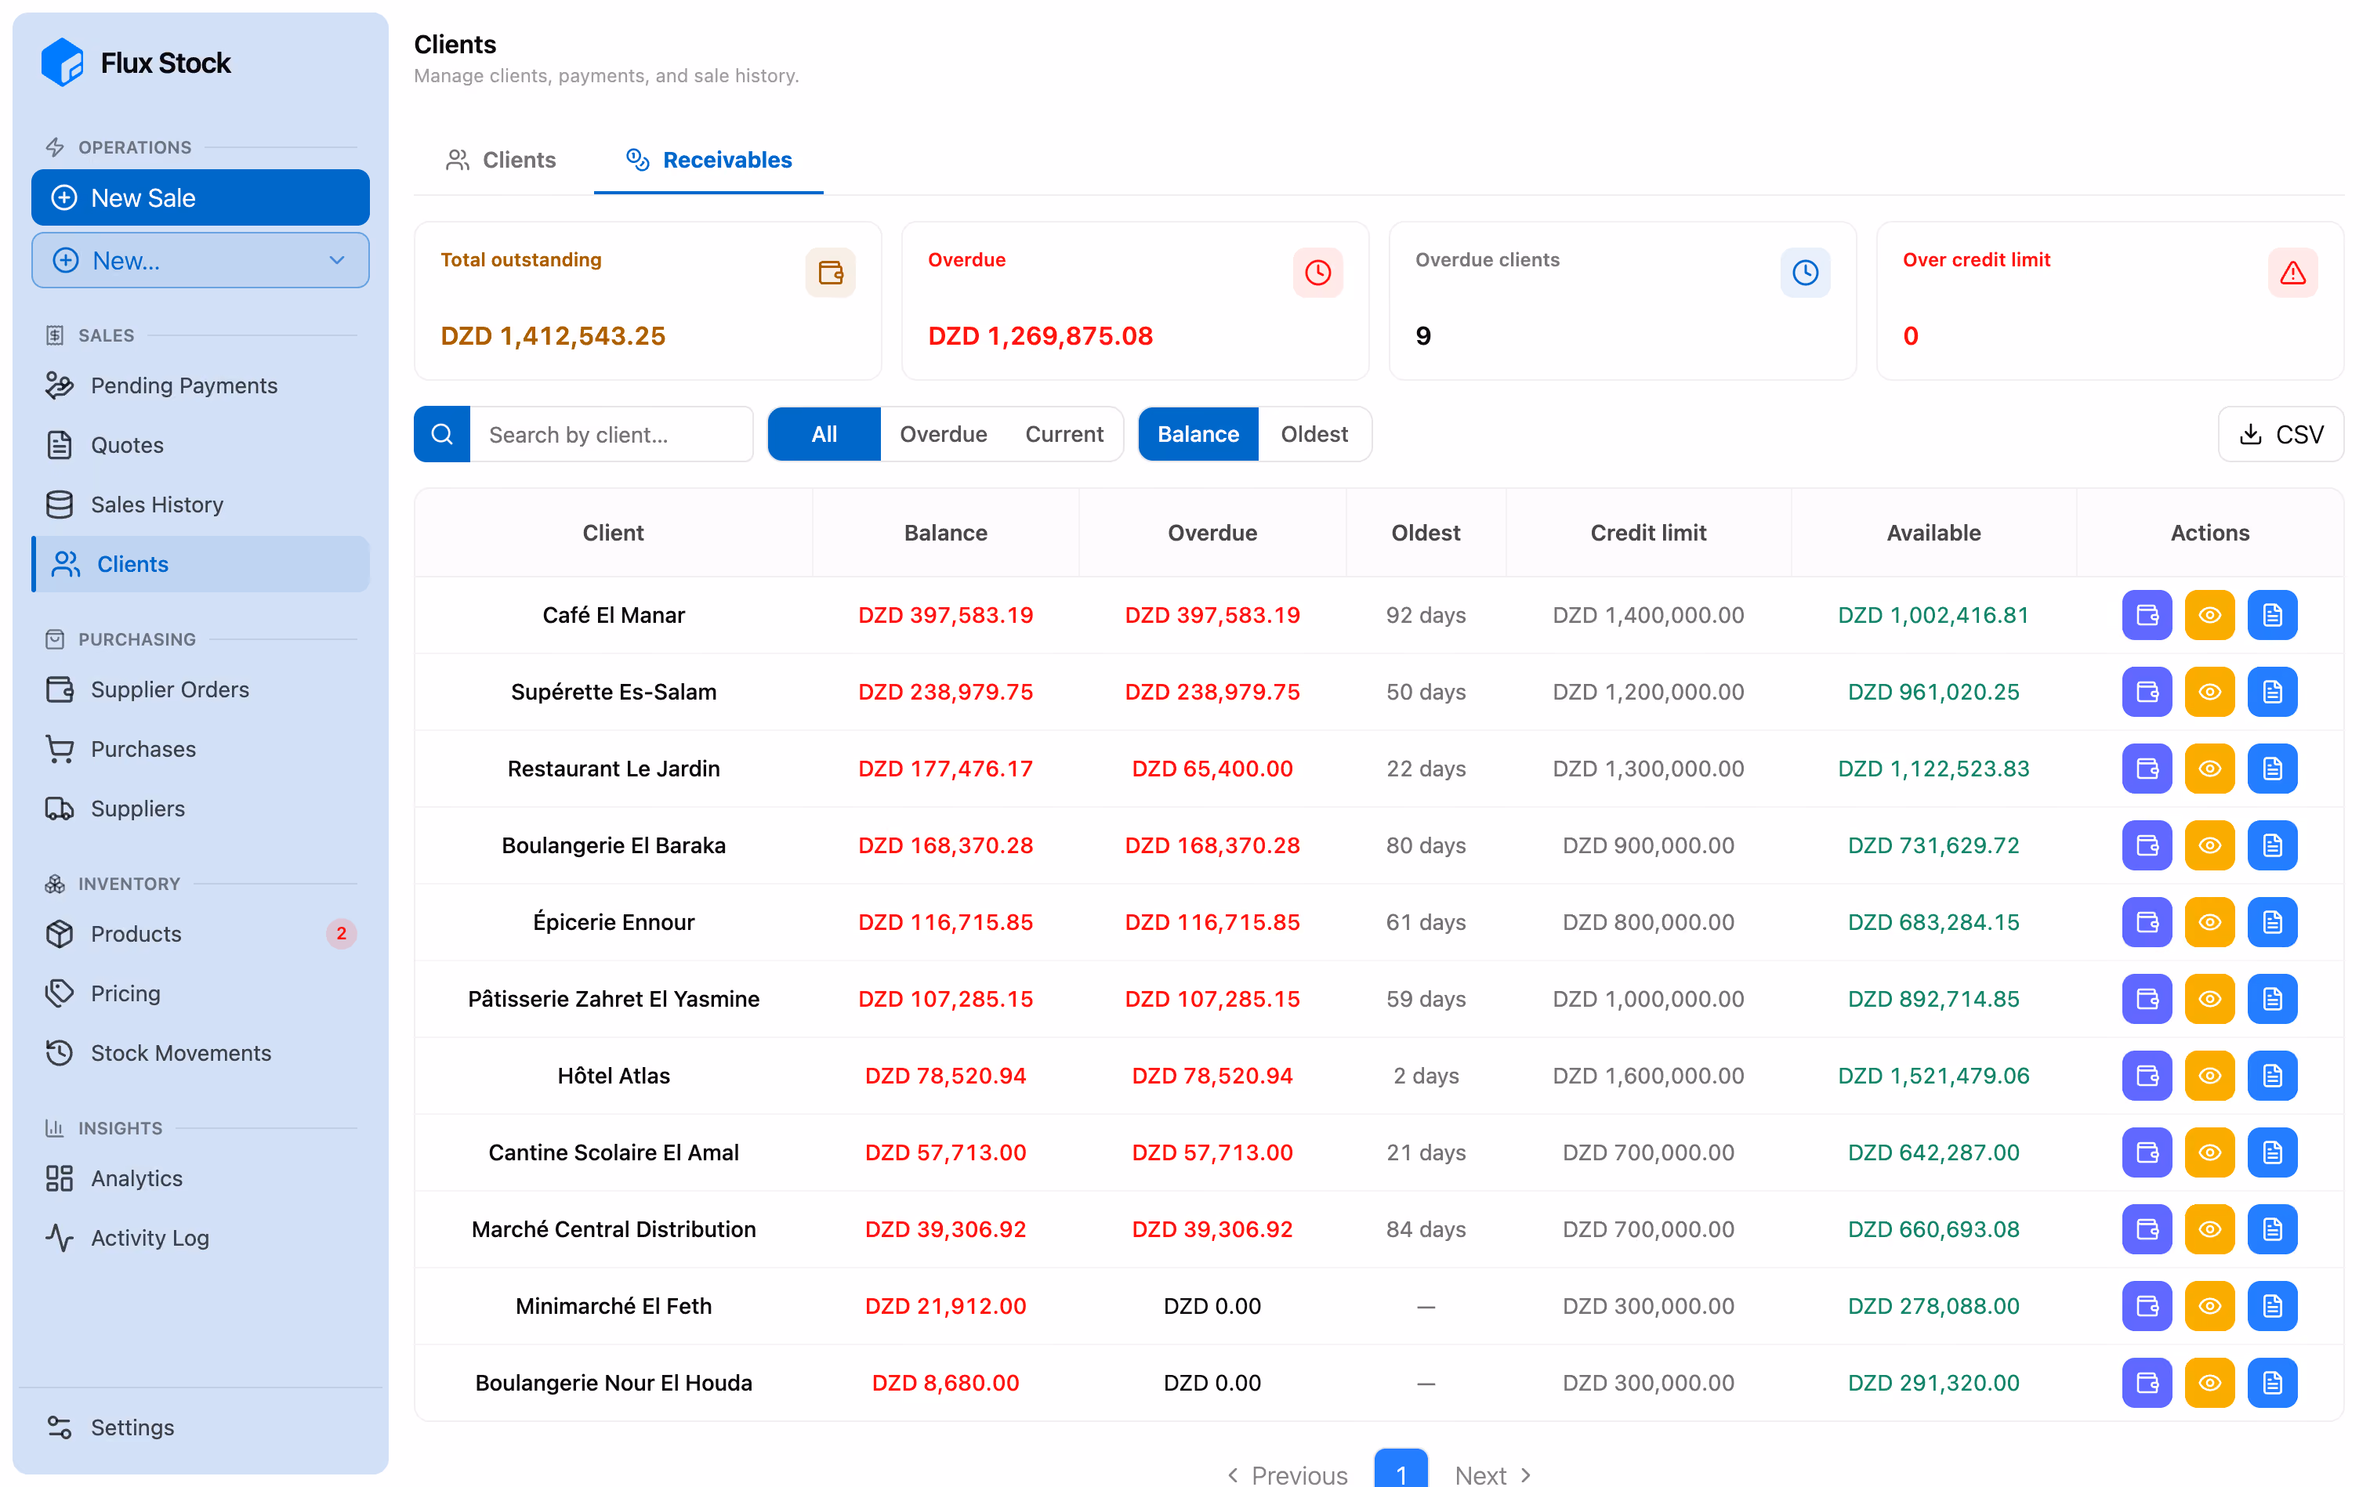Record payment for Pâtisserie Zahret El Yasmine
Image resolution: width=2370 pixels, height=1487 pixels.
tap(2146, 998)
